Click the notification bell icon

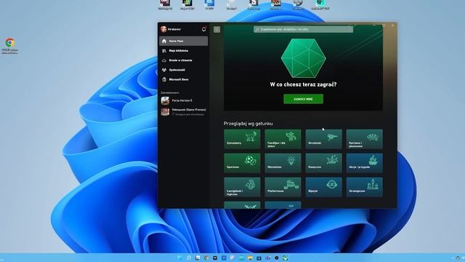203,29
